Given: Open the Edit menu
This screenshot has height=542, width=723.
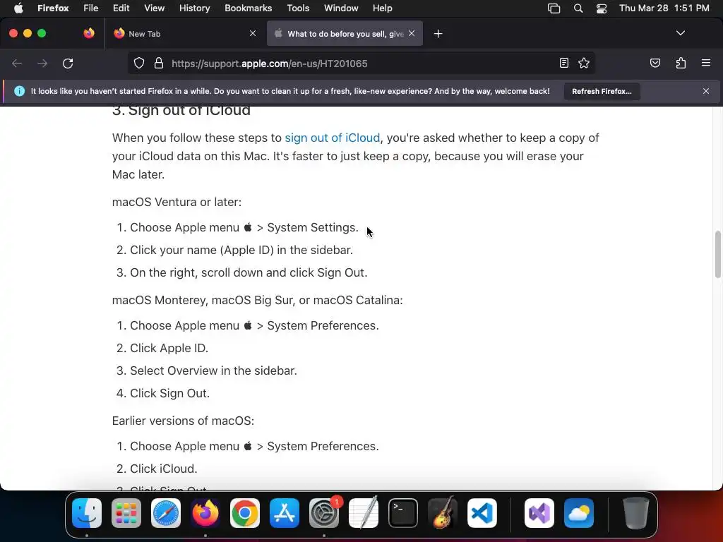Looking at the screenshot, I should (x=121, y=8).
